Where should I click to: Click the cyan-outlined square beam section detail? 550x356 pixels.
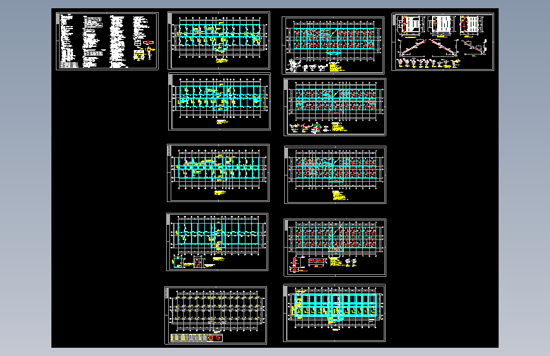point(178,263)
